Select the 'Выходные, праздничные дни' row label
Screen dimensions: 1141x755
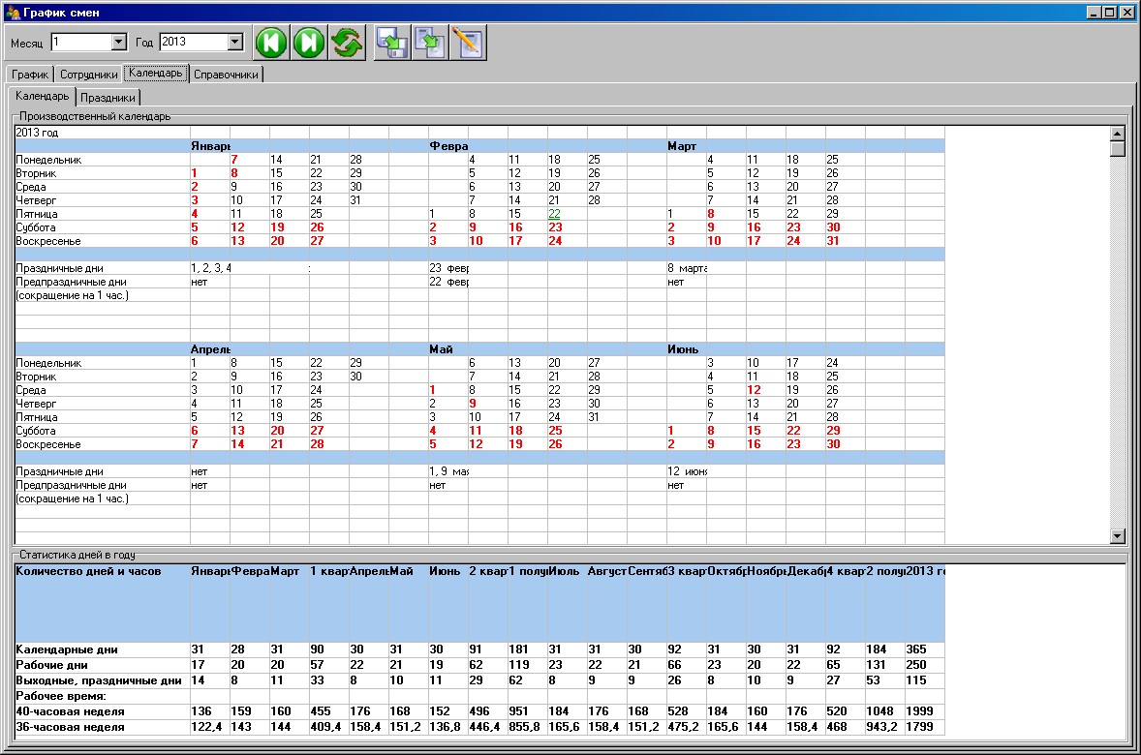click(x=102, y=680)
